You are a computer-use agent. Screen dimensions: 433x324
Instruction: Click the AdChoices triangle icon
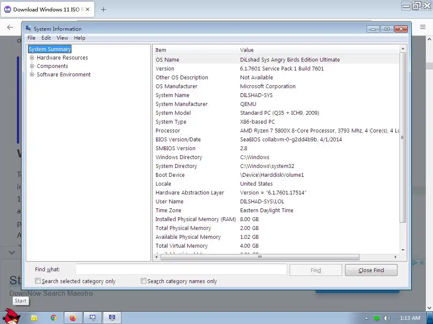click(x=415, y=263)
